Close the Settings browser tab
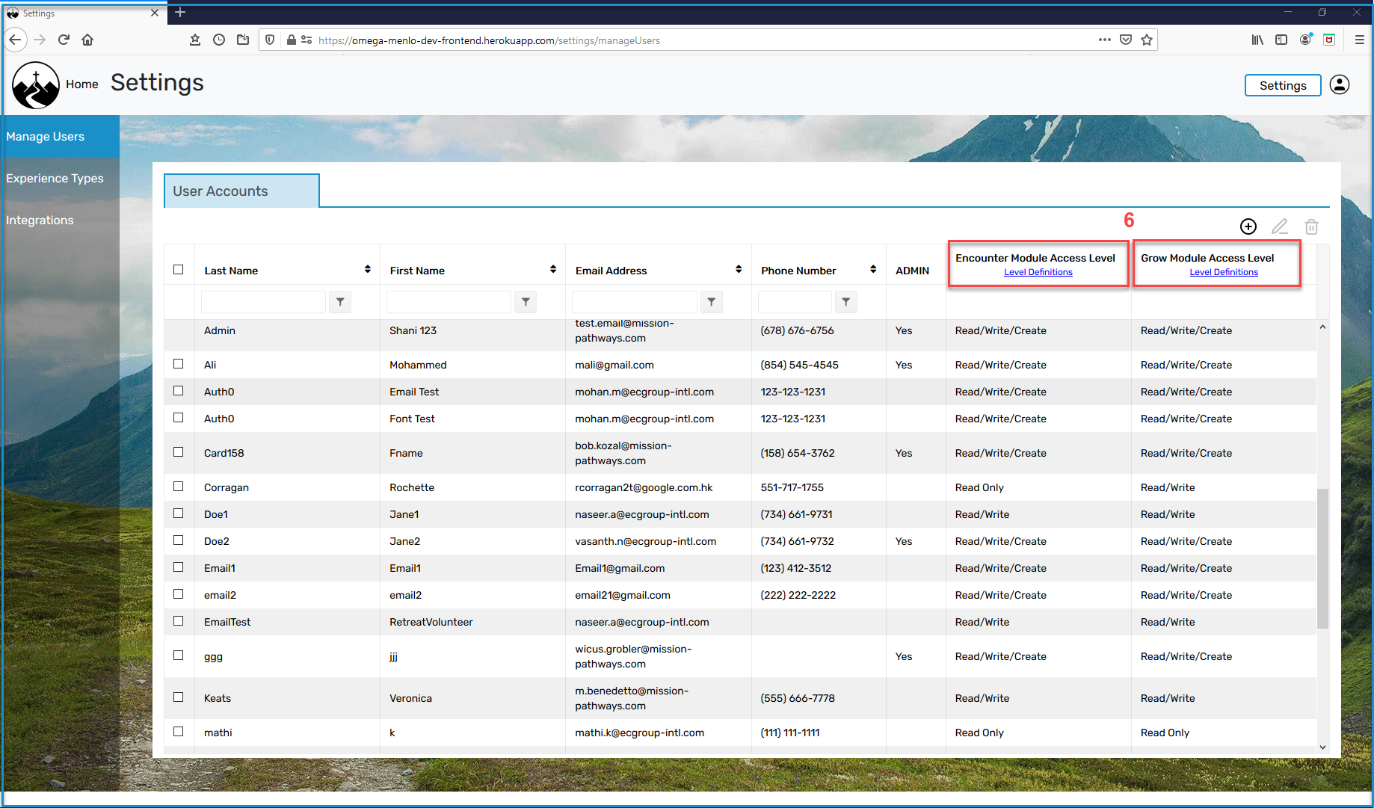1374x808 pixels. click(155, 13)
